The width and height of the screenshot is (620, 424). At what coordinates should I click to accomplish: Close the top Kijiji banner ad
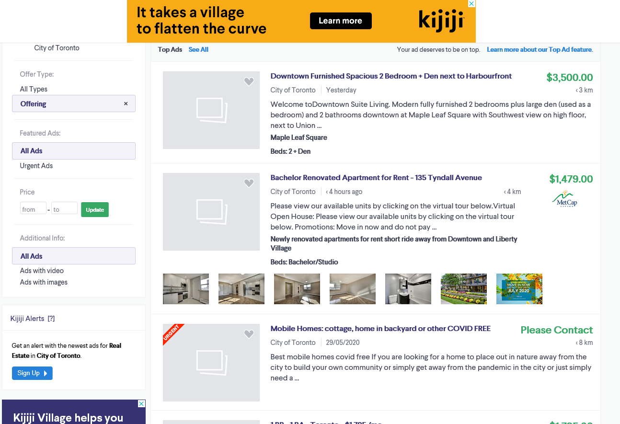tap(471, 4)
